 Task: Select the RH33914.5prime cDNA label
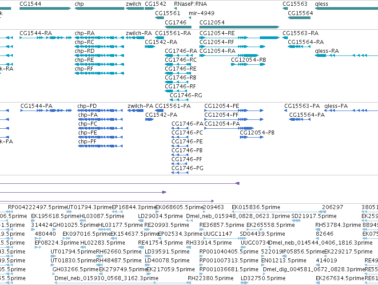(209, 243)
